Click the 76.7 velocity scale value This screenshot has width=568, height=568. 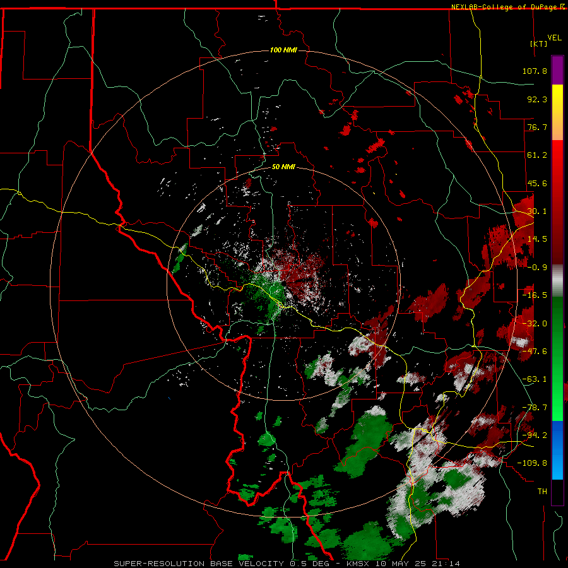coord(537,127)
